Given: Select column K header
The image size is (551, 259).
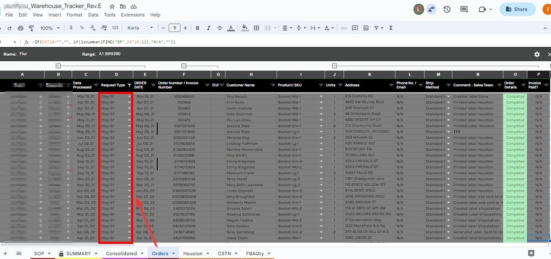Looking at the screenshot, I should 369,75.
